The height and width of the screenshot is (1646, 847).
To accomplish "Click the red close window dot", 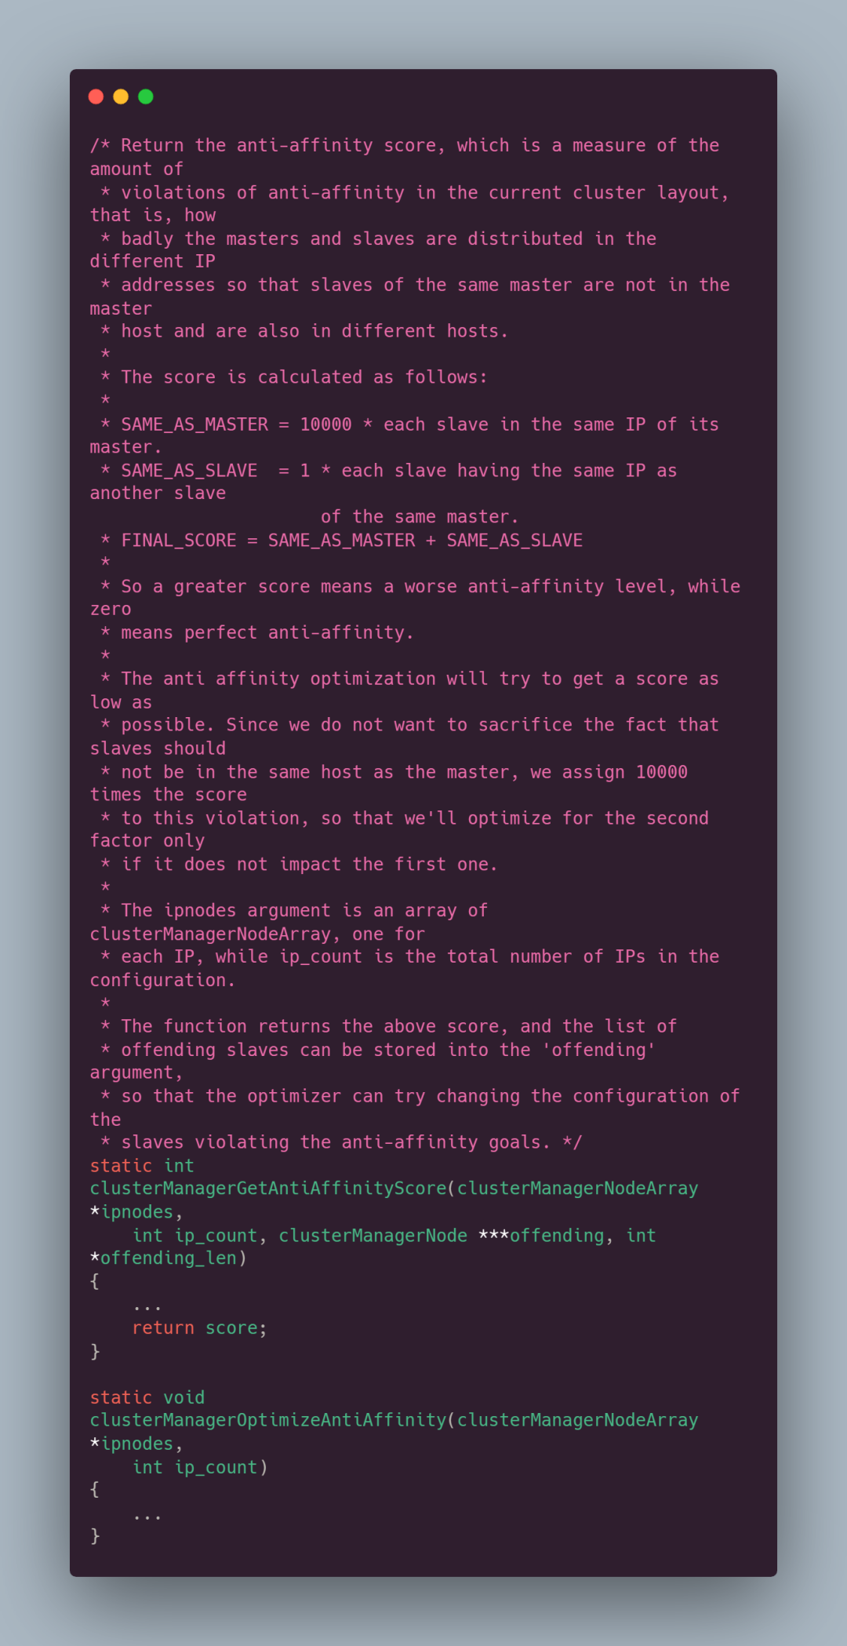I will (96, 97).
